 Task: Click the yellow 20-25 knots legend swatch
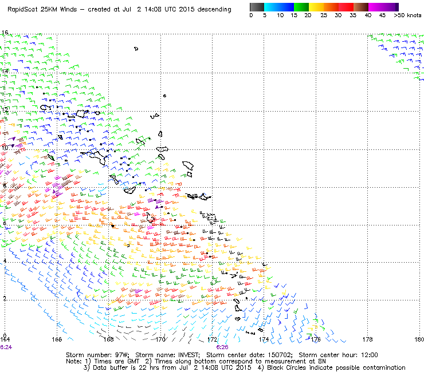click(x=316, y=7)
